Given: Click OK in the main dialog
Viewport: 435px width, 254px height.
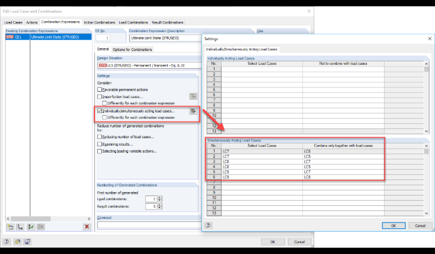Looking at the screenshot, I should coord(272,242).
